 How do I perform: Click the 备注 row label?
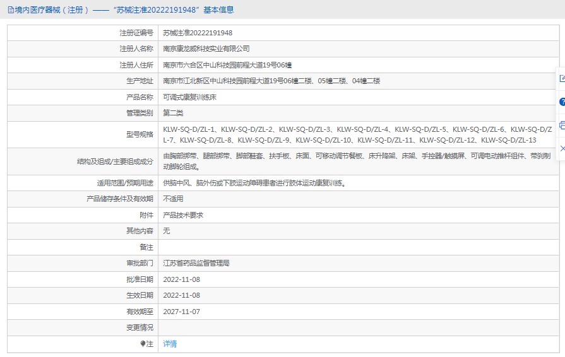(x=146, y=247)
